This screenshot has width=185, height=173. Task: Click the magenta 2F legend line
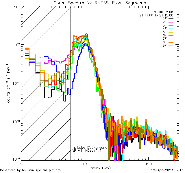171,22
